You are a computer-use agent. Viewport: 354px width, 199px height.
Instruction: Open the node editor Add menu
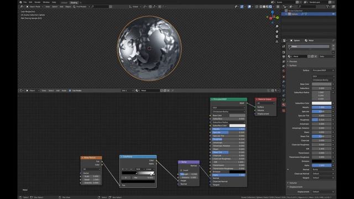coord(58,91)
